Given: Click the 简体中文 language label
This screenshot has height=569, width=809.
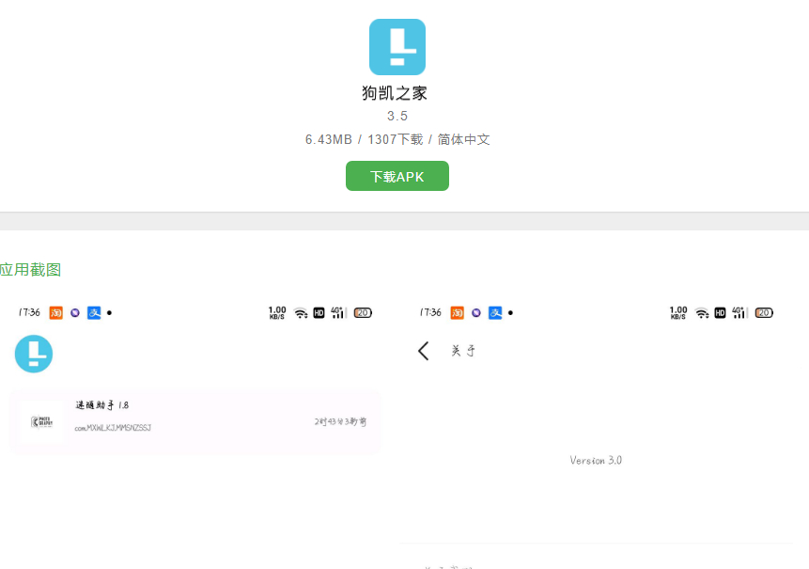Looking at the screenshot, I should pyautogui.click(x=463, y=139).
